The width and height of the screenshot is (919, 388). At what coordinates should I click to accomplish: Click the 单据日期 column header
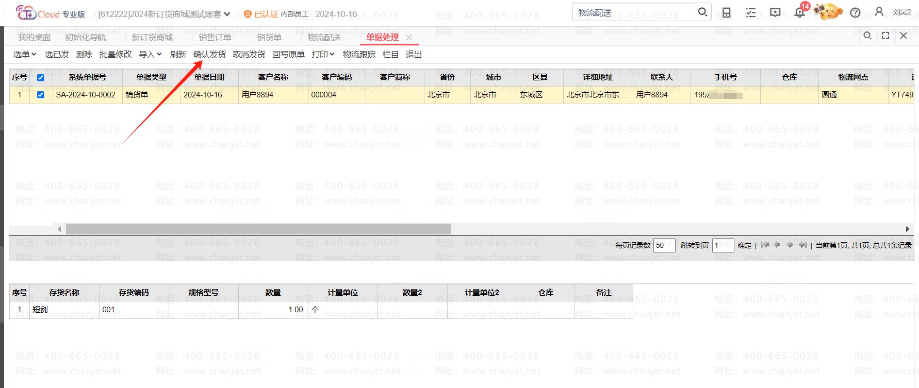pos(209,77)
